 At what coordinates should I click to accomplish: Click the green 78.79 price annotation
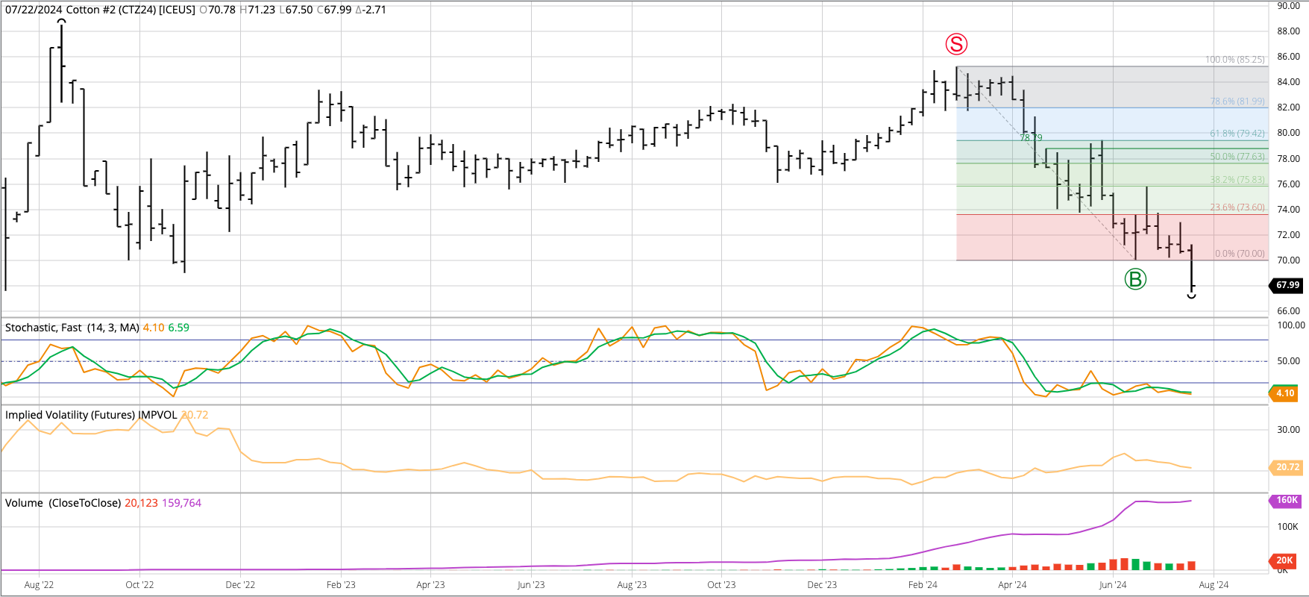(1031, 138)
